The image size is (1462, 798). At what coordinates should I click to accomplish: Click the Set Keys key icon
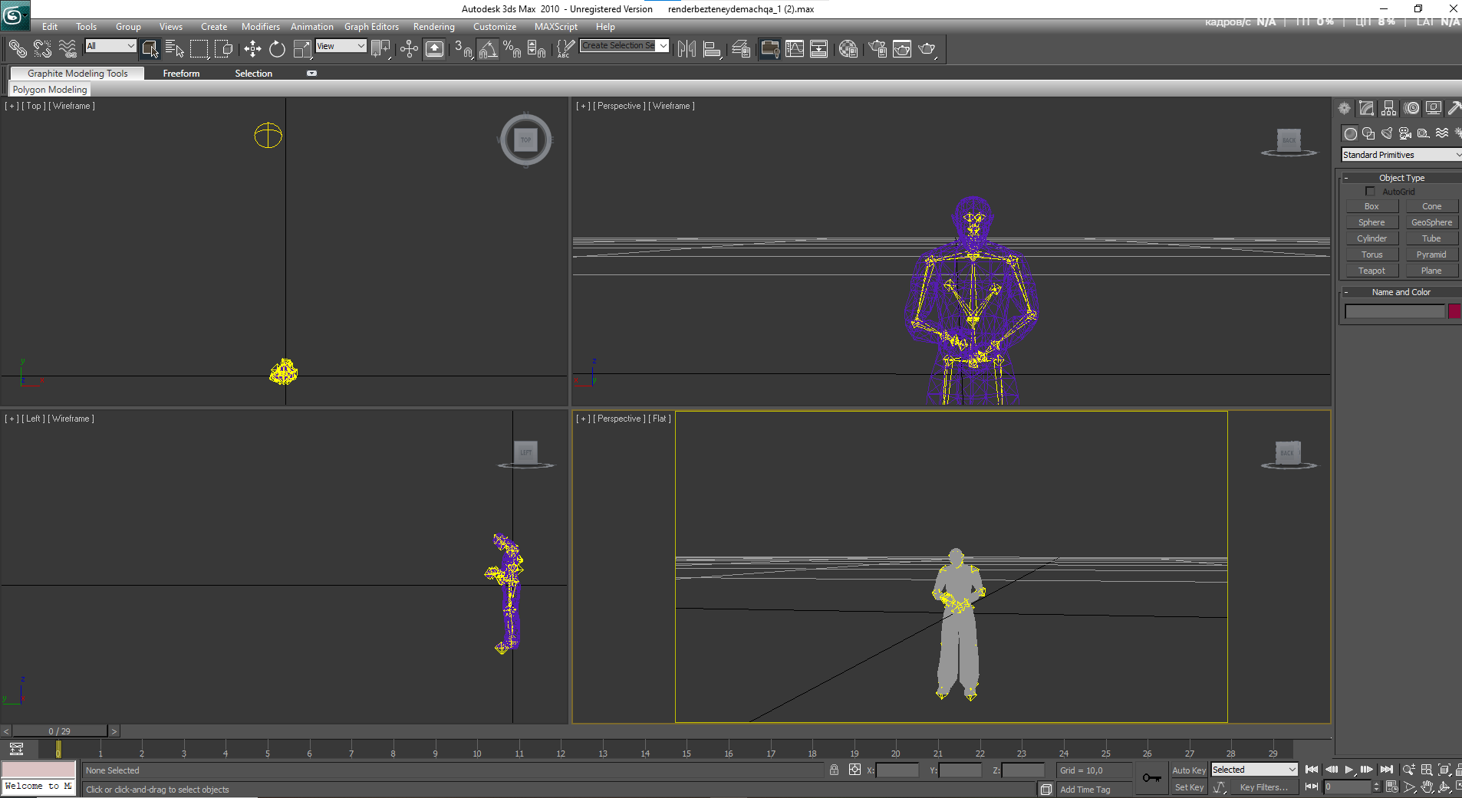click(x=1151, y=778)
